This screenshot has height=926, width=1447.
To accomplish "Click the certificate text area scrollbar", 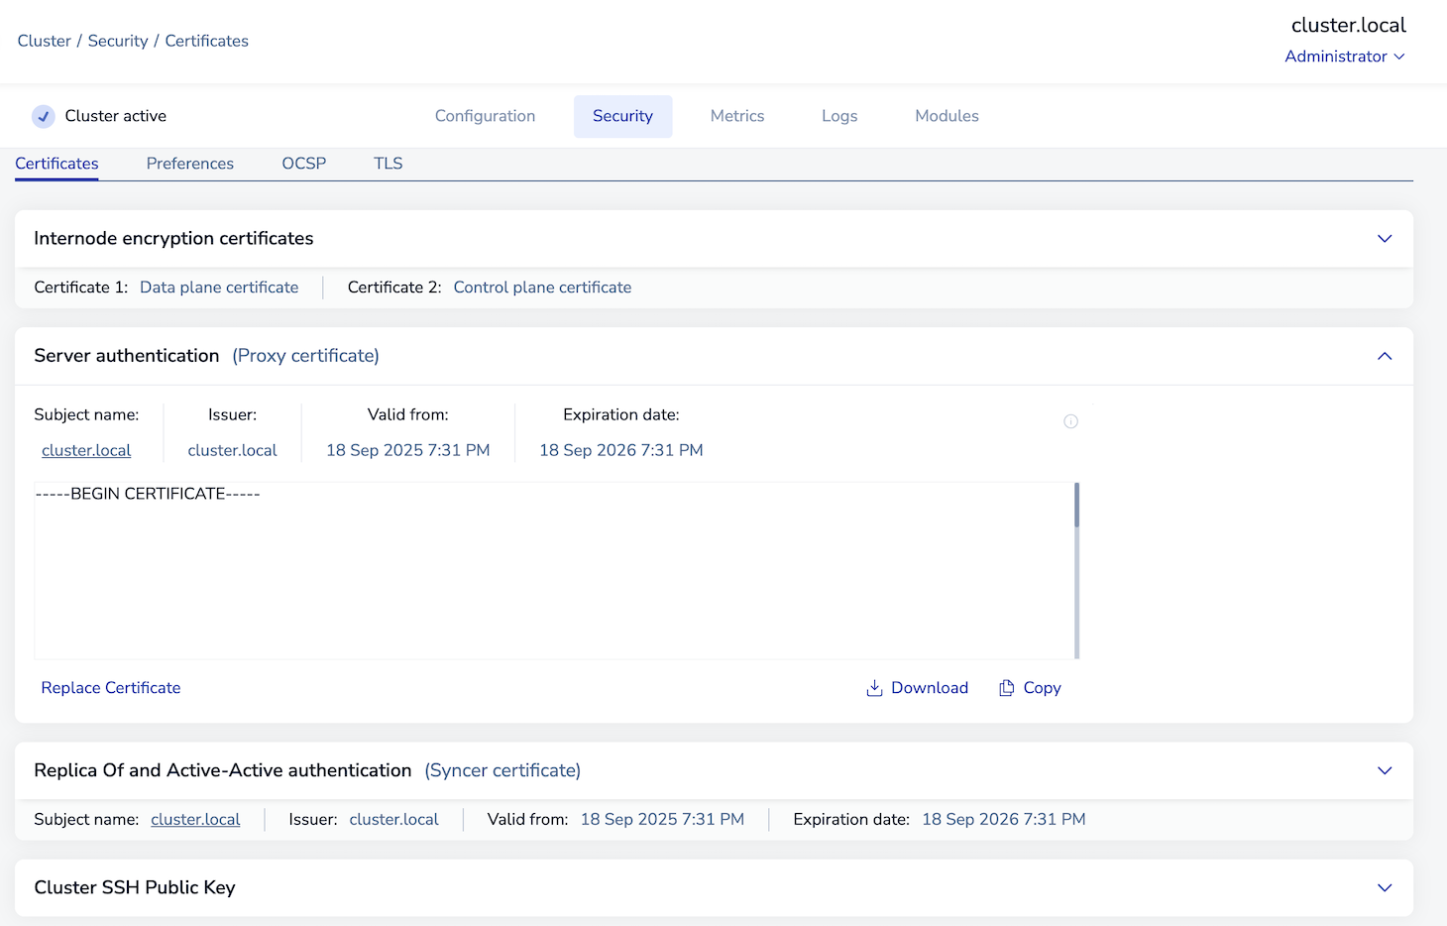I will click(x=1075, y=508).
